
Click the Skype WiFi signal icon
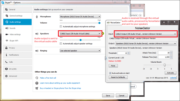click(x=7, y=41)
